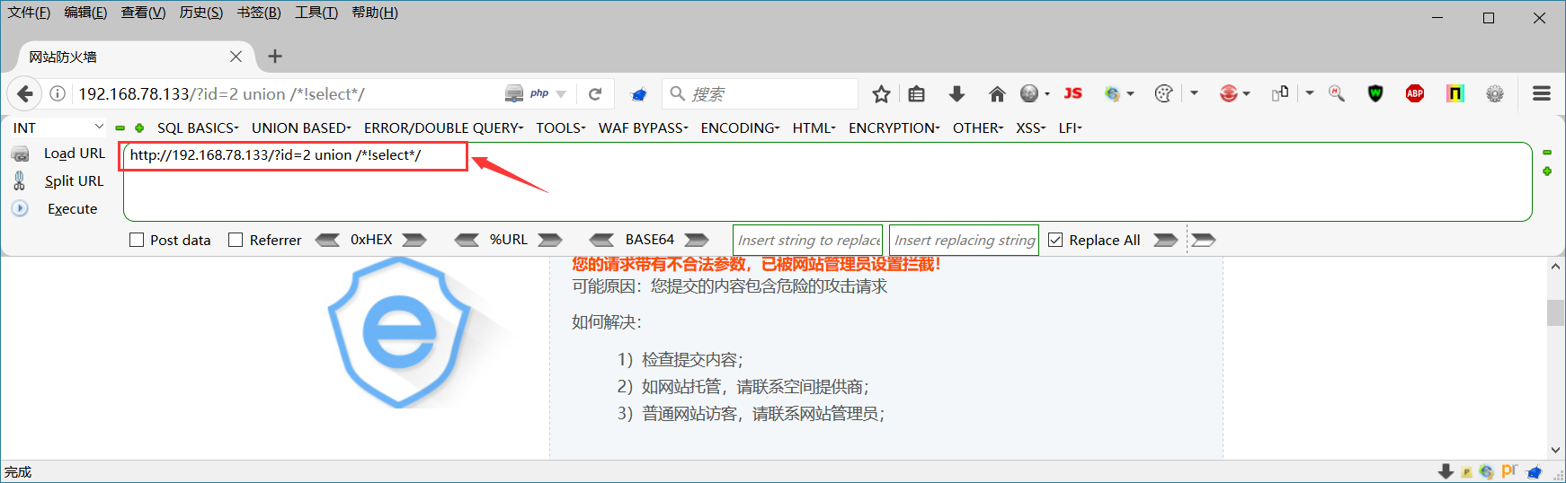The height and width of the screenshot is (483, 1566).
Task: Decode 0xHEX with left arrow
Action: click(x=327, y=240)
